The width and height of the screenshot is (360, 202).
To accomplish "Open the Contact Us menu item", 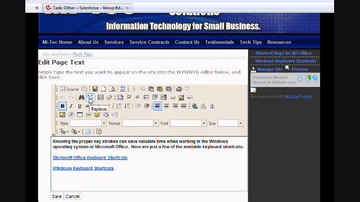I will pyautogui.click(x=187, y=42).
